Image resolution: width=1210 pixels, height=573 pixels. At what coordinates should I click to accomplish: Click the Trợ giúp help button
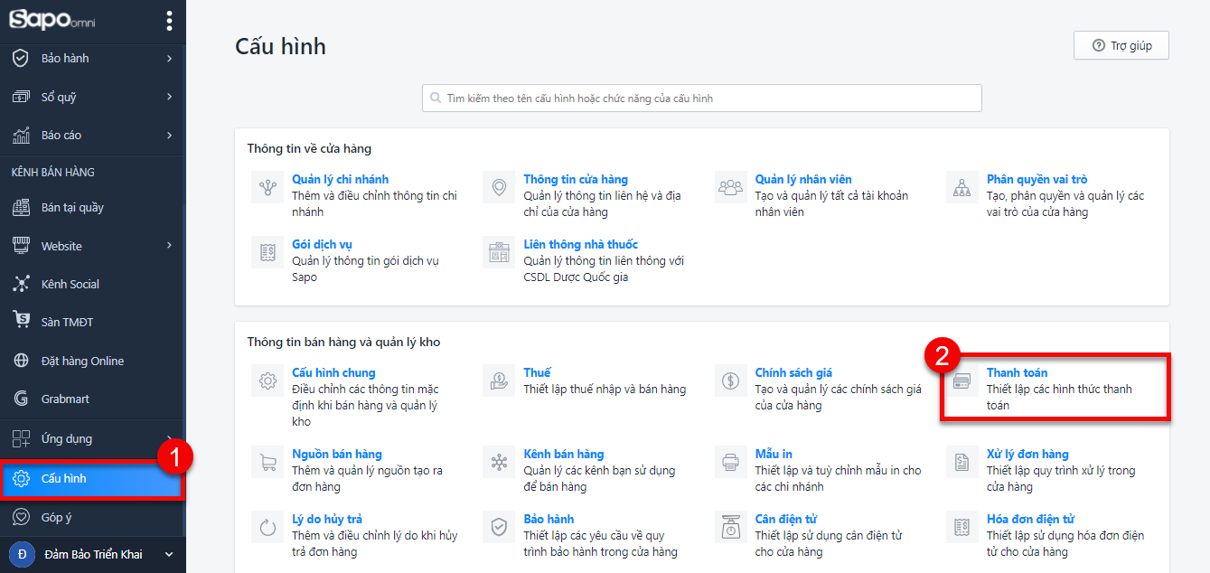pyautogui.click(x=1121, y=45)
